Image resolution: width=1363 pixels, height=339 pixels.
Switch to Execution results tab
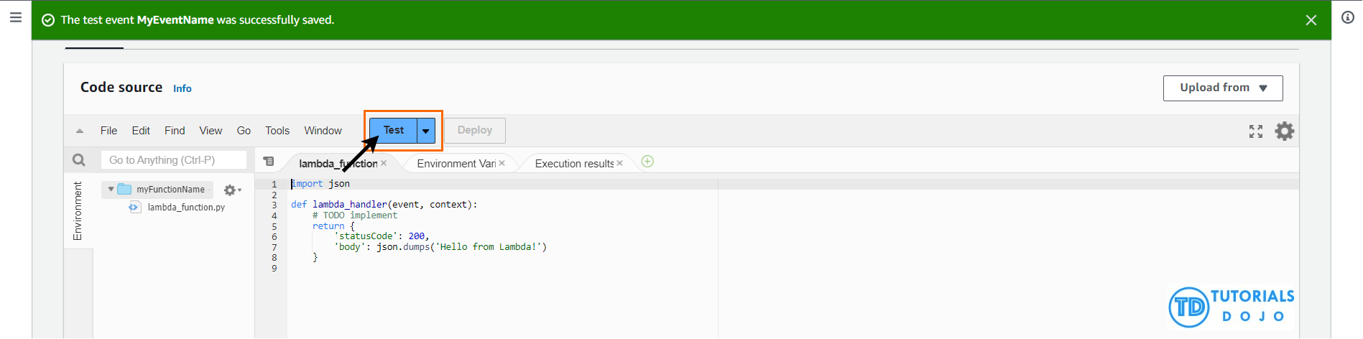[573, 164]
